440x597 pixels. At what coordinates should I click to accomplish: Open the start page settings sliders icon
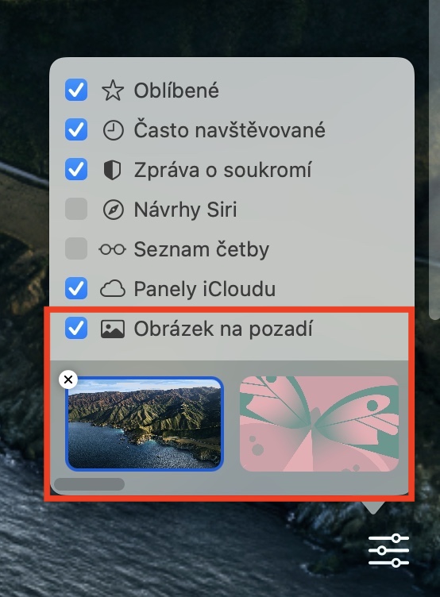tap(388, 550)
